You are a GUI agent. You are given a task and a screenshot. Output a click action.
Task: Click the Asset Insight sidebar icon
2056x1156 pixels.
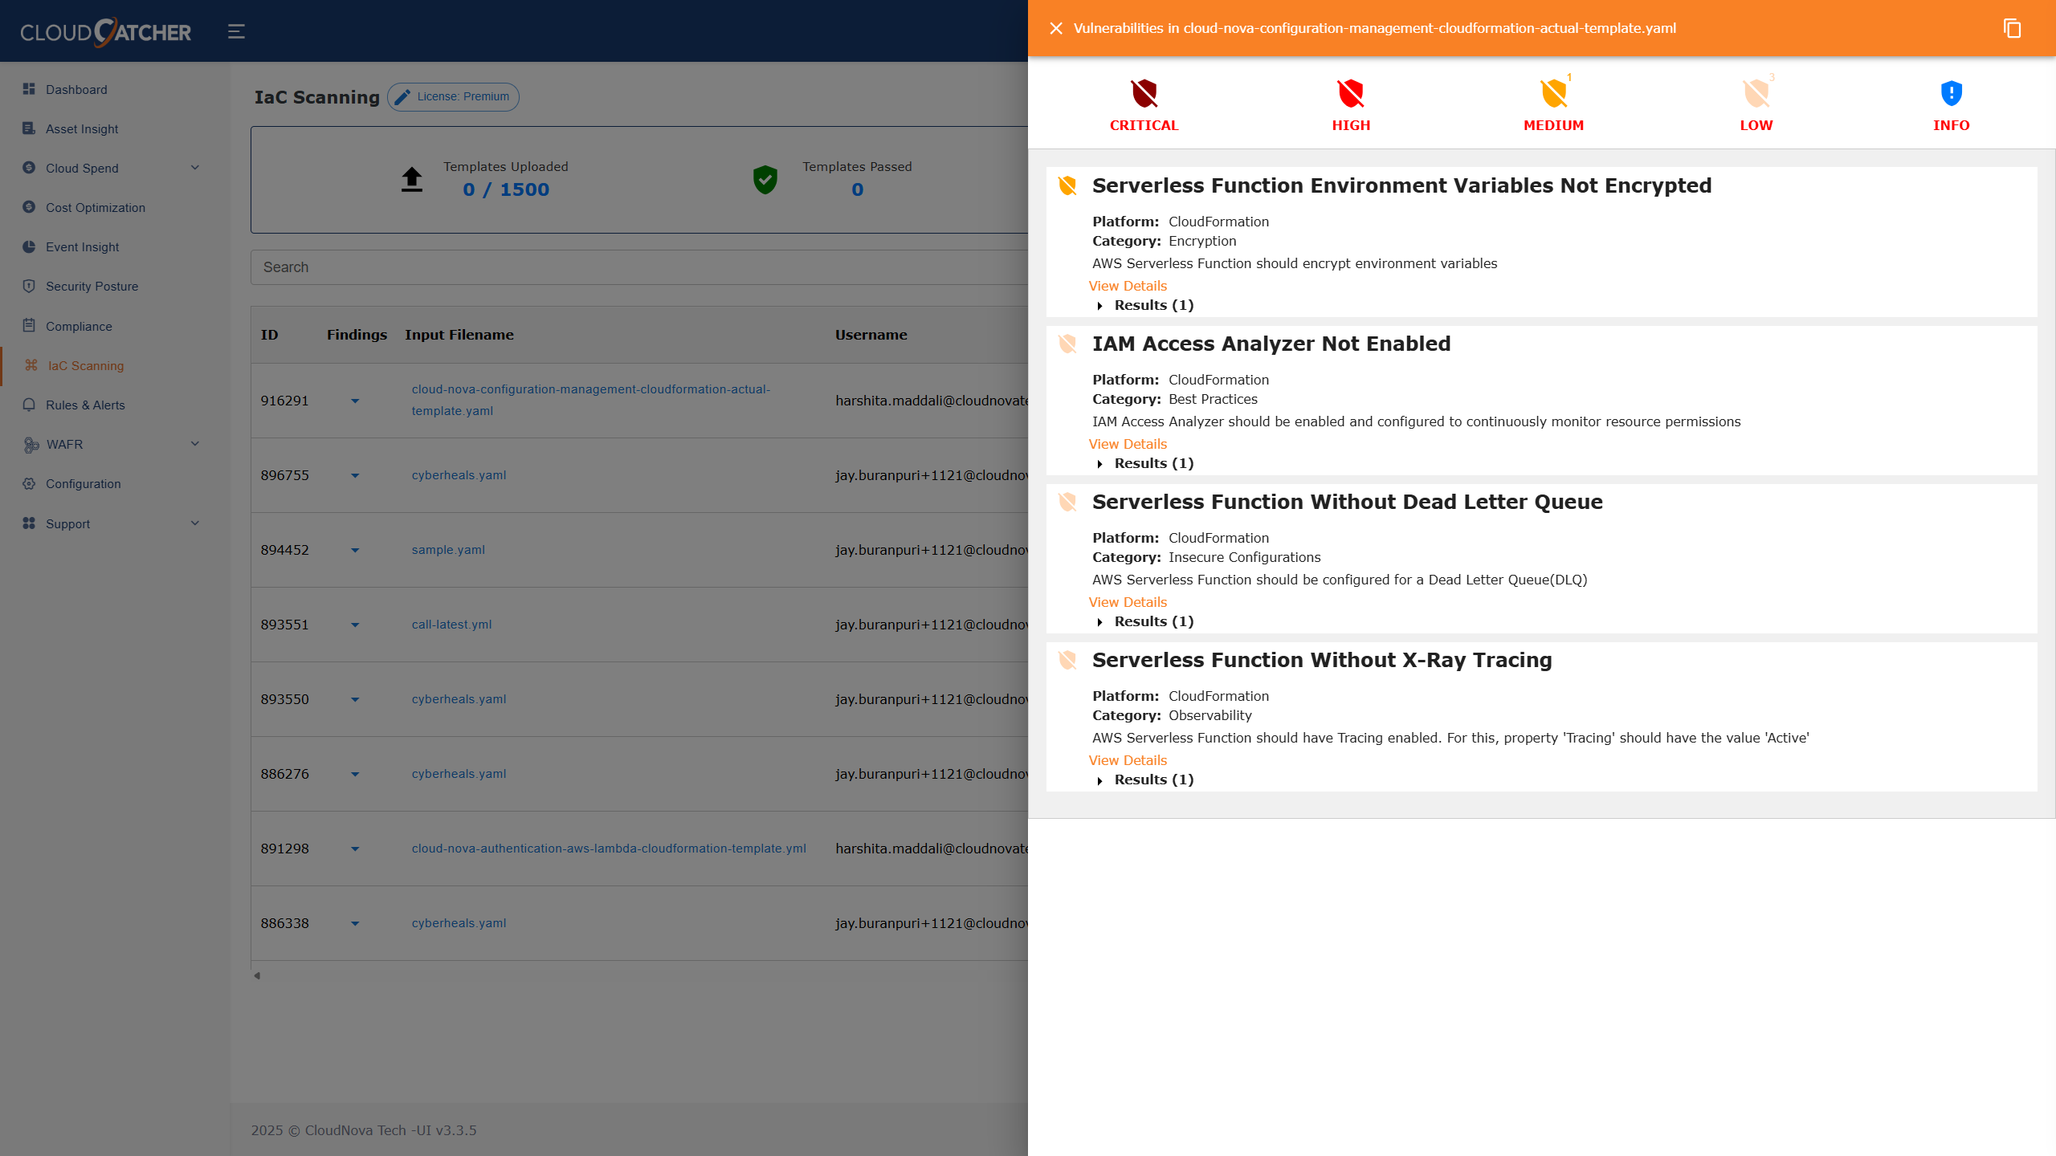point(29,128)
